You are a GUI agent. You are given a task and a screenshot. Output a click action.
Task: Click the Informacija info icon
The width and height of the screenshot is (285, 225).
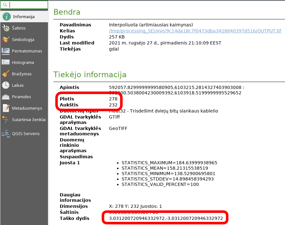pos(7,17)
